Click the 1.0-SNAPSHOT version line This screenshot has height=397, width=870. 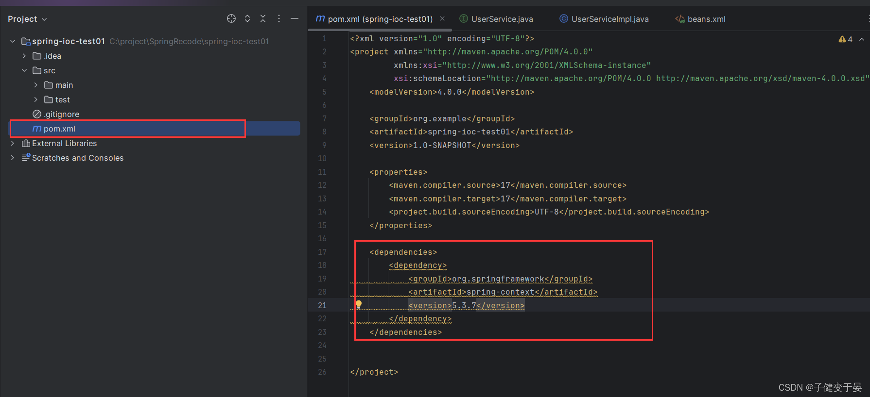(444, 145)
